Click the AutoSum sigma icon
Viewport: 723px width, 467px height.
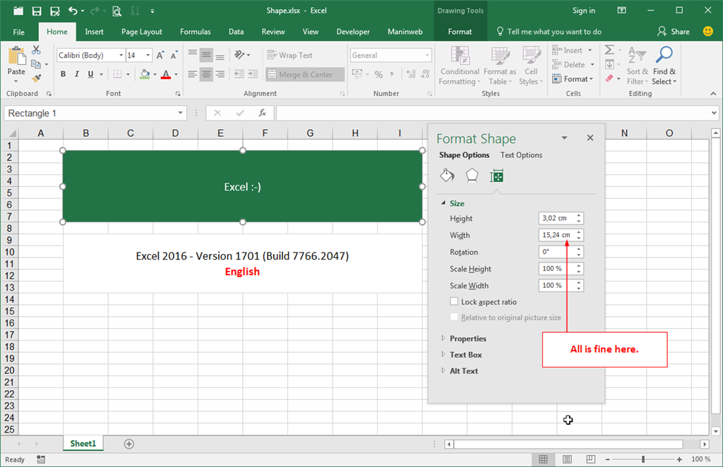pyautogui.click(x=609, y=50)
